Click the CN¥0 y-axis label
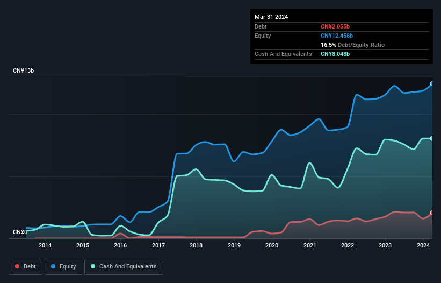 20,232
